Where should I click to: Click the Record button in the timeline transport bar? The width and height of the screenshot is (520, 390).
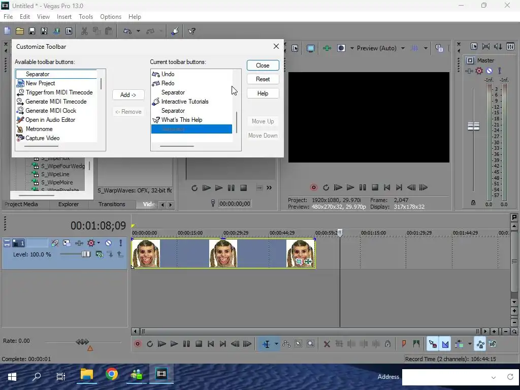pos(137,344)
